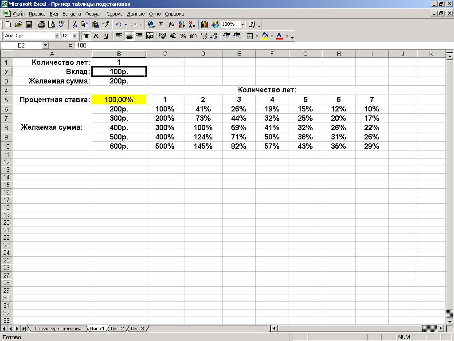Apply percent style format

click(183, 36)
